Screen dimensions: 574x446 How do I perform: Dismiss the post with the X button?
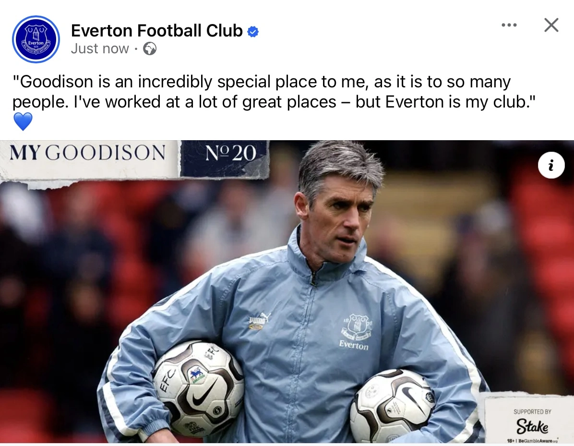click(551, 25)
